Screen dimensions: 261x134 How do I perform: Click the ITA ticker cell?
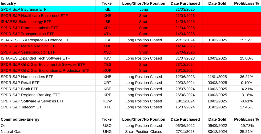coord(107,40)
